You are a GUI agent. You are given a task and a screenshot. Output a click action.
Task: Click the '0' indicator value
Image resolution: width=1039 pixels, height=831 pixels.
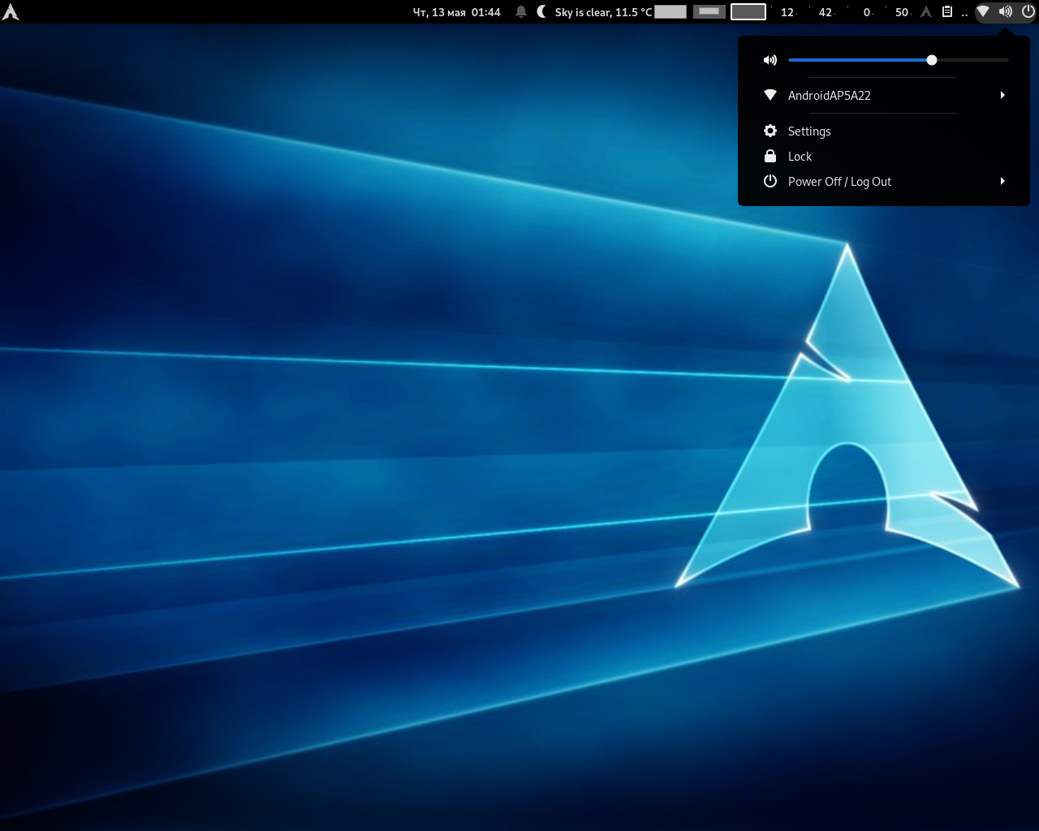point(867,12)
